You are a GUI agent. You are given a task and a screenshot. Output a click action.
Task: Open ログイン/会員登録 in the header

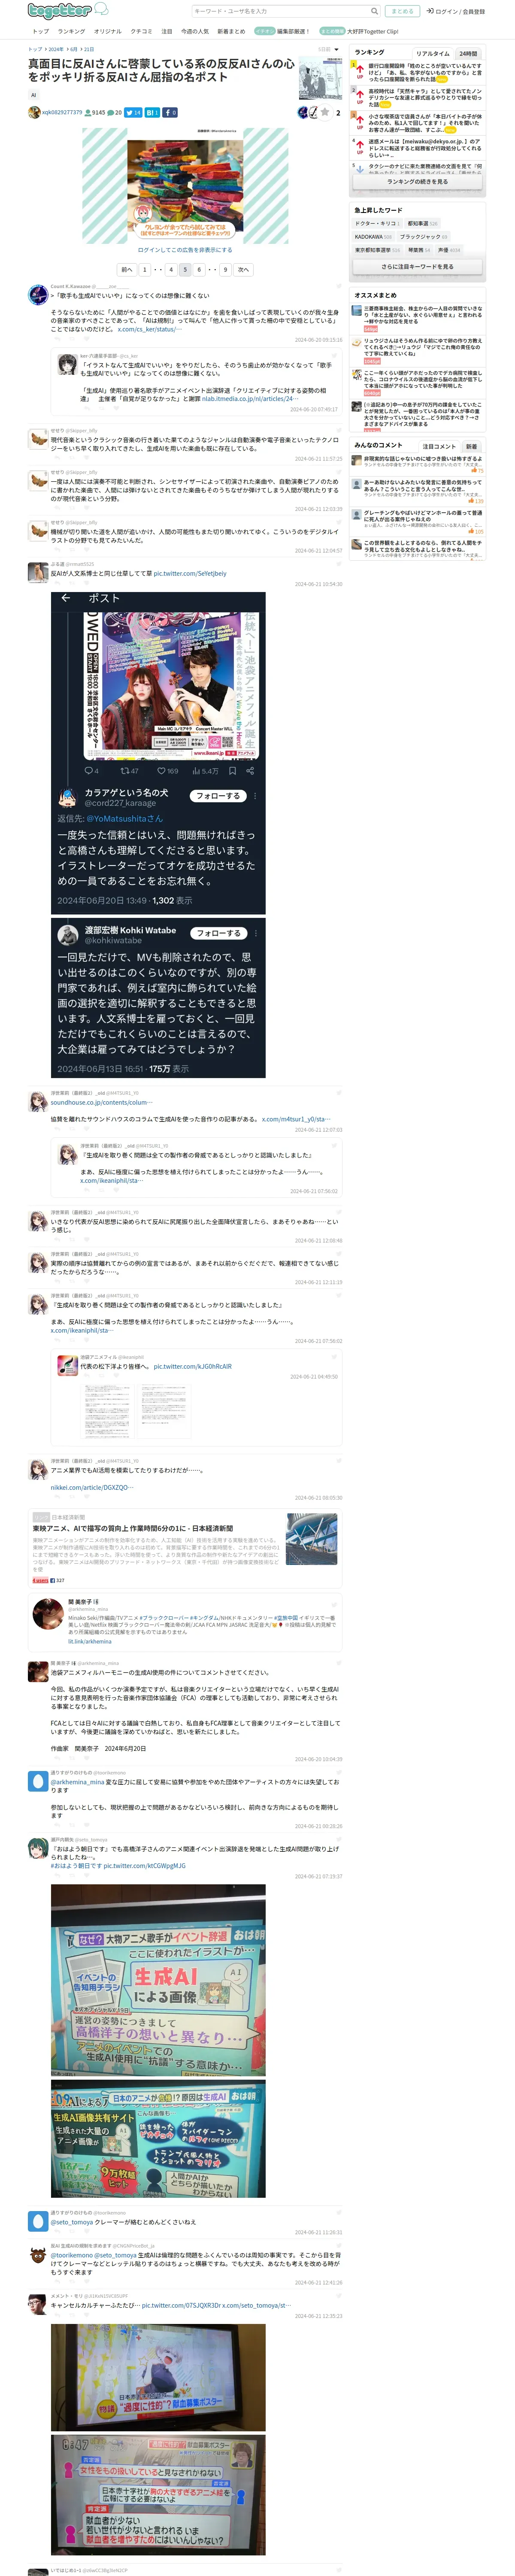click(x=456, y=11)
